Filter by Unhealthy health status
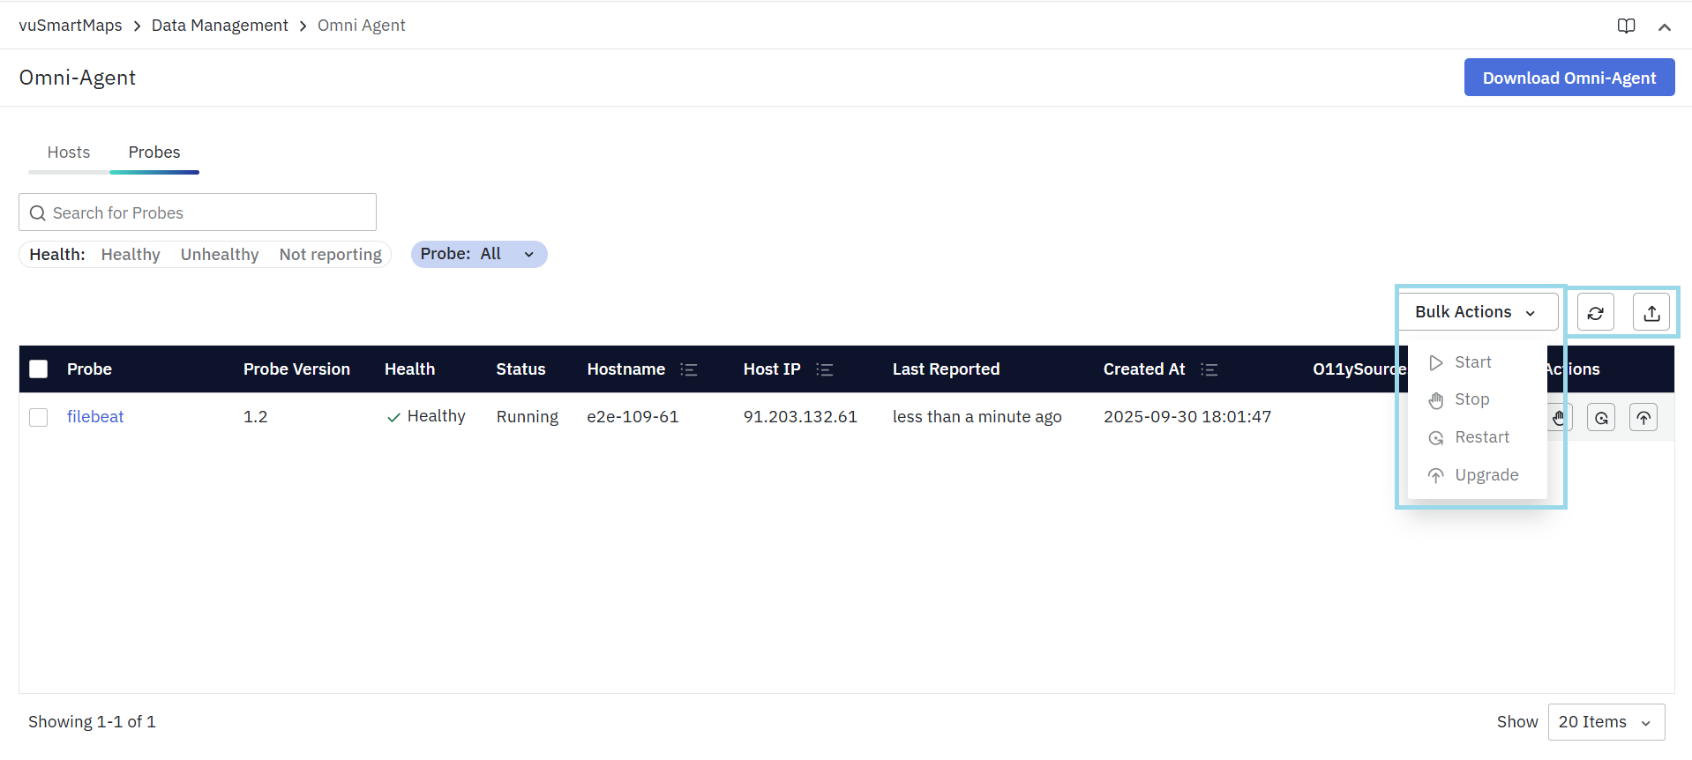The height and width of the screenshot is (760, 1692). tap(220, 255)
